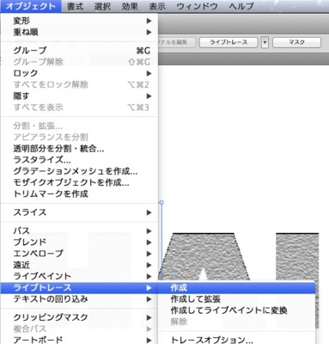
Task: Choose 作成して拡張
Action: [236, 299]
